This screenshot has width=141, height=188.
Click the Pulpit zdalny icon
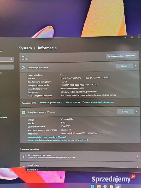tap(24, 166)
